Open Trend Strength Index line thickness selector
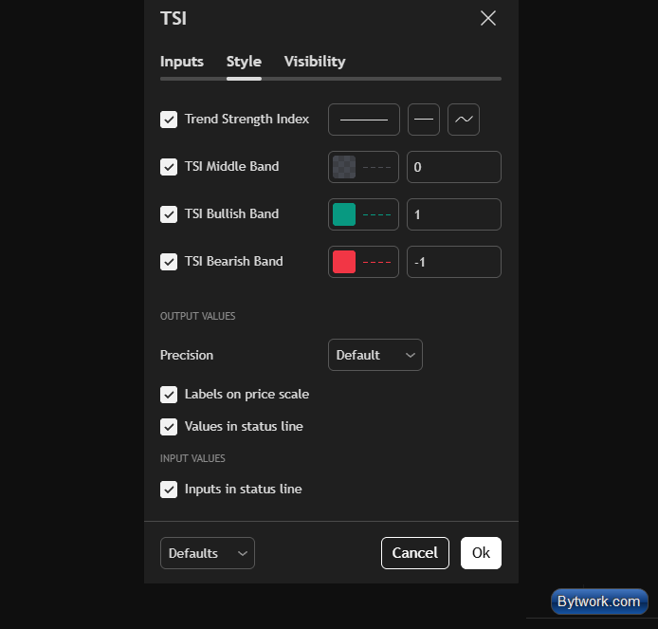 coord(424,120)
